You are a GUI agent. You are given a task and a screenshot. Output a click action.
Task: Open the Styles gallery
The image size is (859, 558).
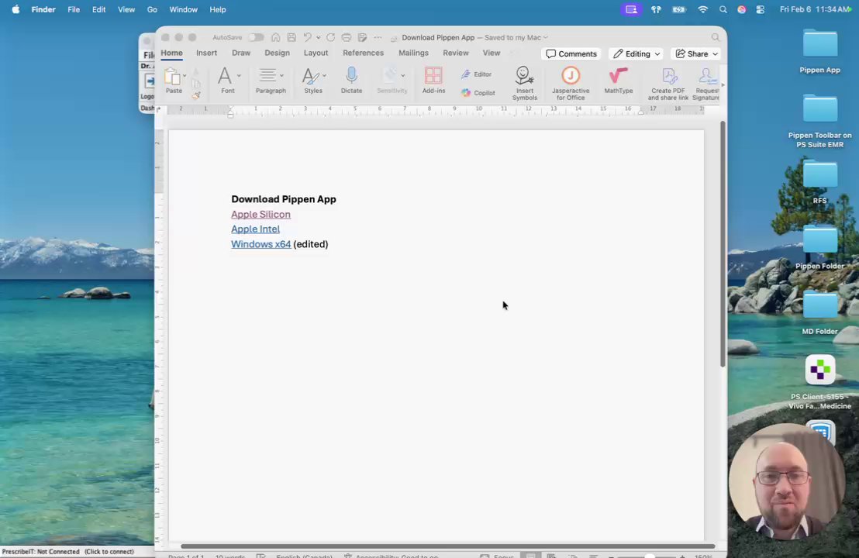pyautogui.click(x=313, y=81)
